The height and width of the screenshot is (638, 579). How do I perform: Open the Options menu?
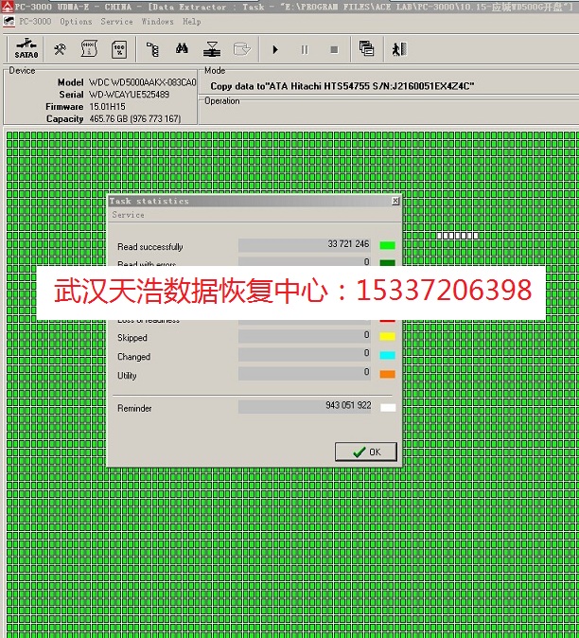tap(76, 21)
